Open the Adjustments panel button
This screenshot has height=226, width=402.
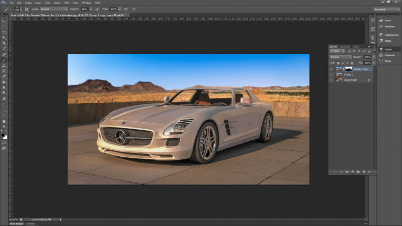[389, 35]
